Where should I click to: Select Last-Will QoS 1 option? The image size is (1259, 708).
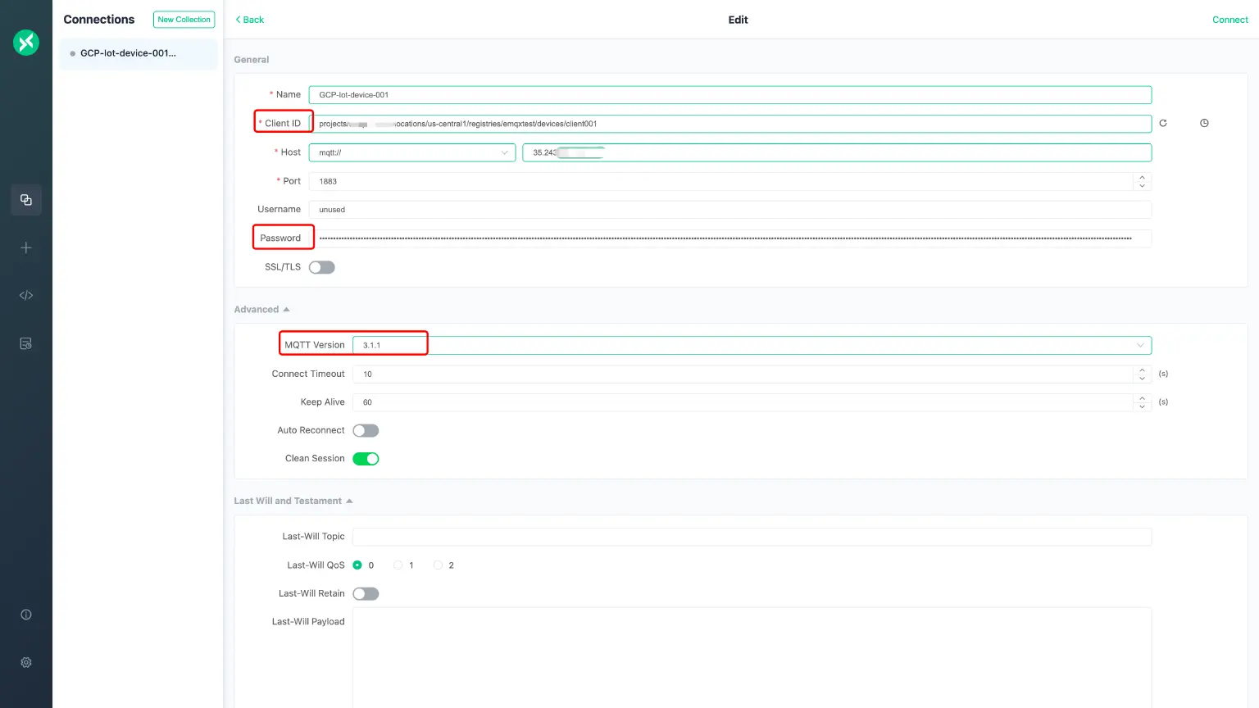click(398, 565)
